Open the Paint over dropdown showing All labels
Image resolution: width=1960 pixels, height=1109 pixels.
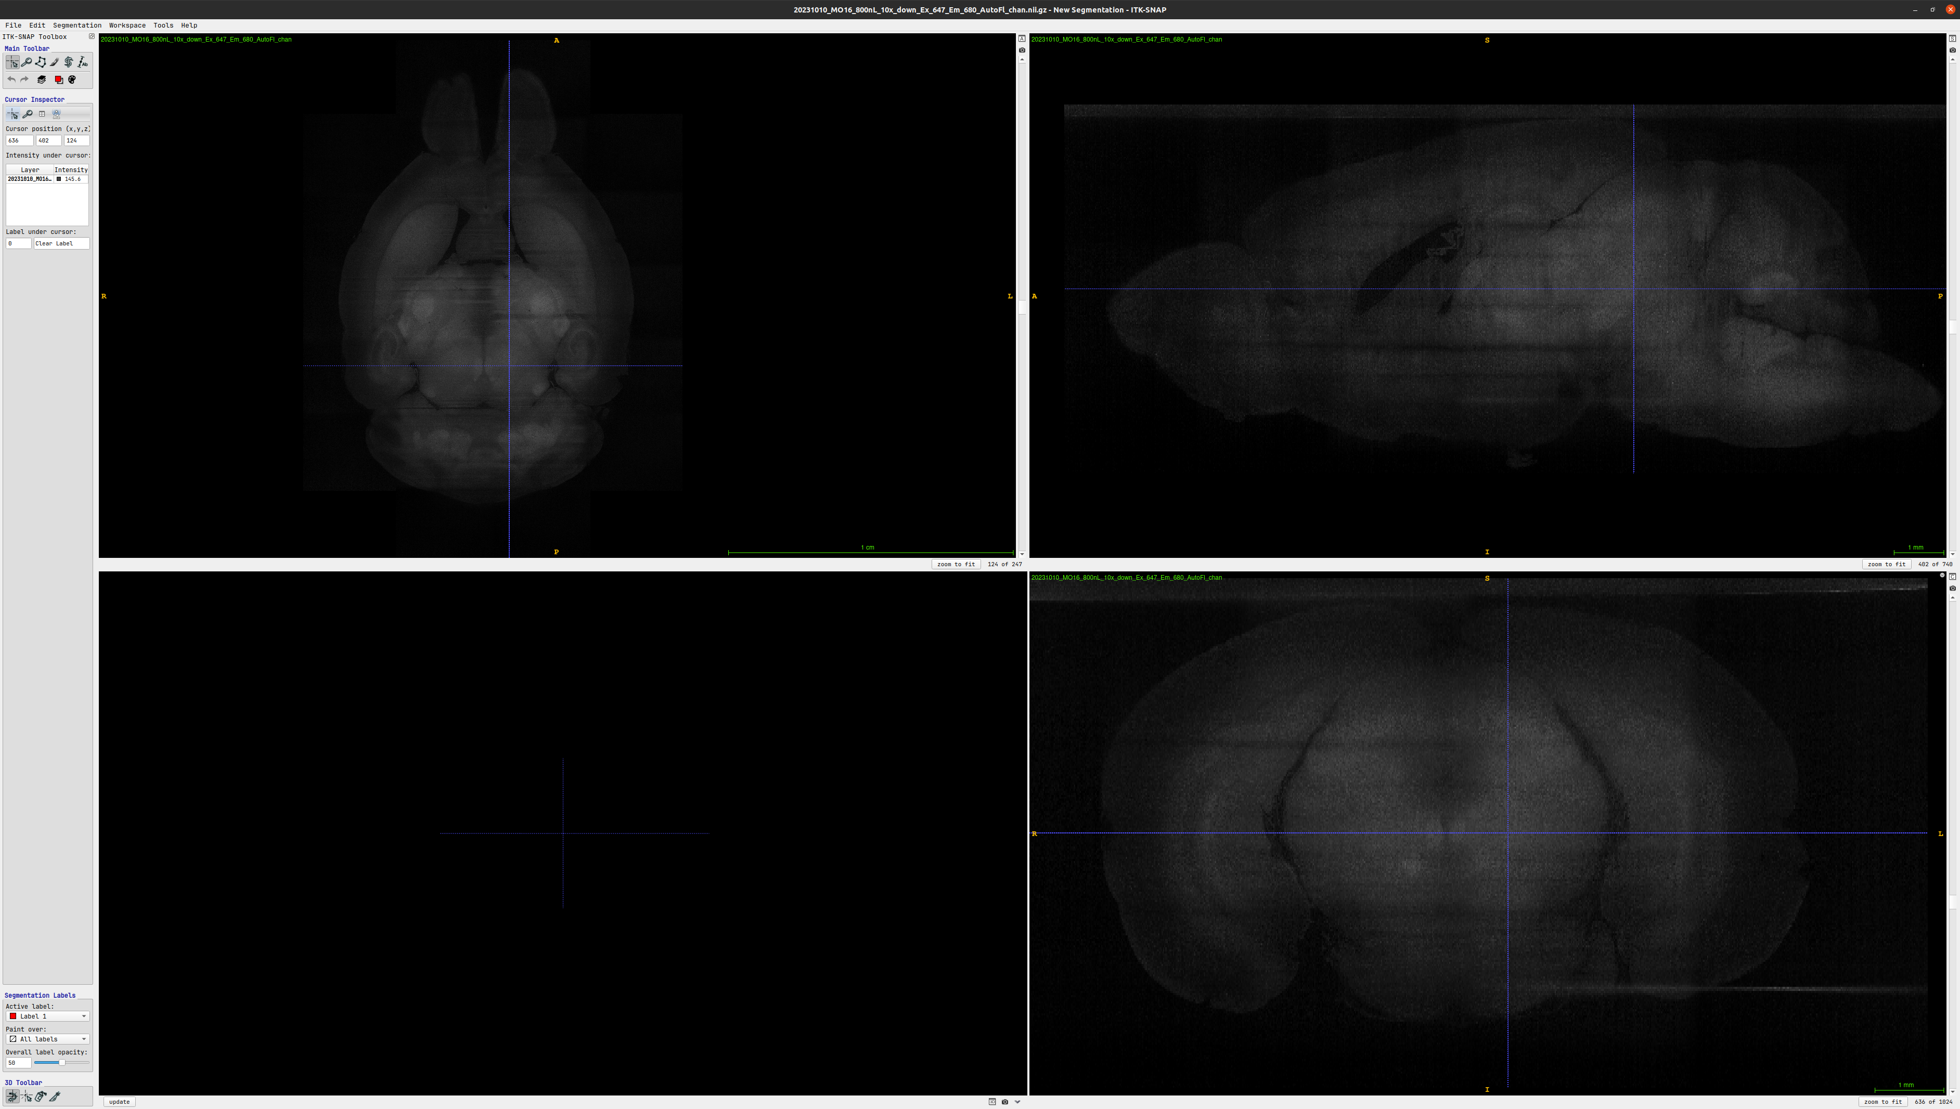click(48, 1039)
